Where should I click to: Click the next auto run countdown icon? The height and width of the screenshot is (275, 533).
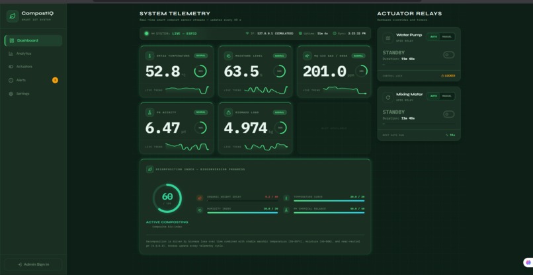pyautogui.click(x=447, y=135)
